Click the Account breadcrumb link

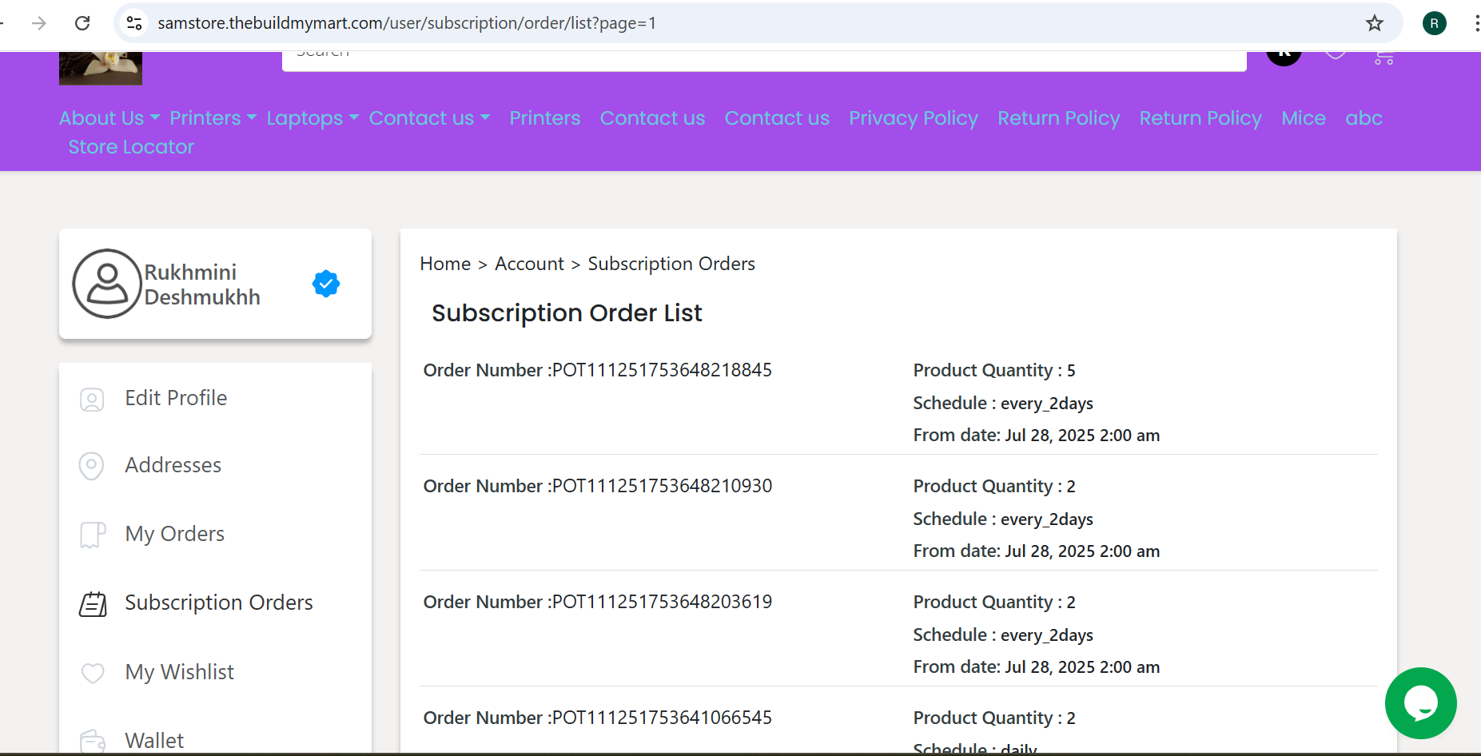(529, 264)
